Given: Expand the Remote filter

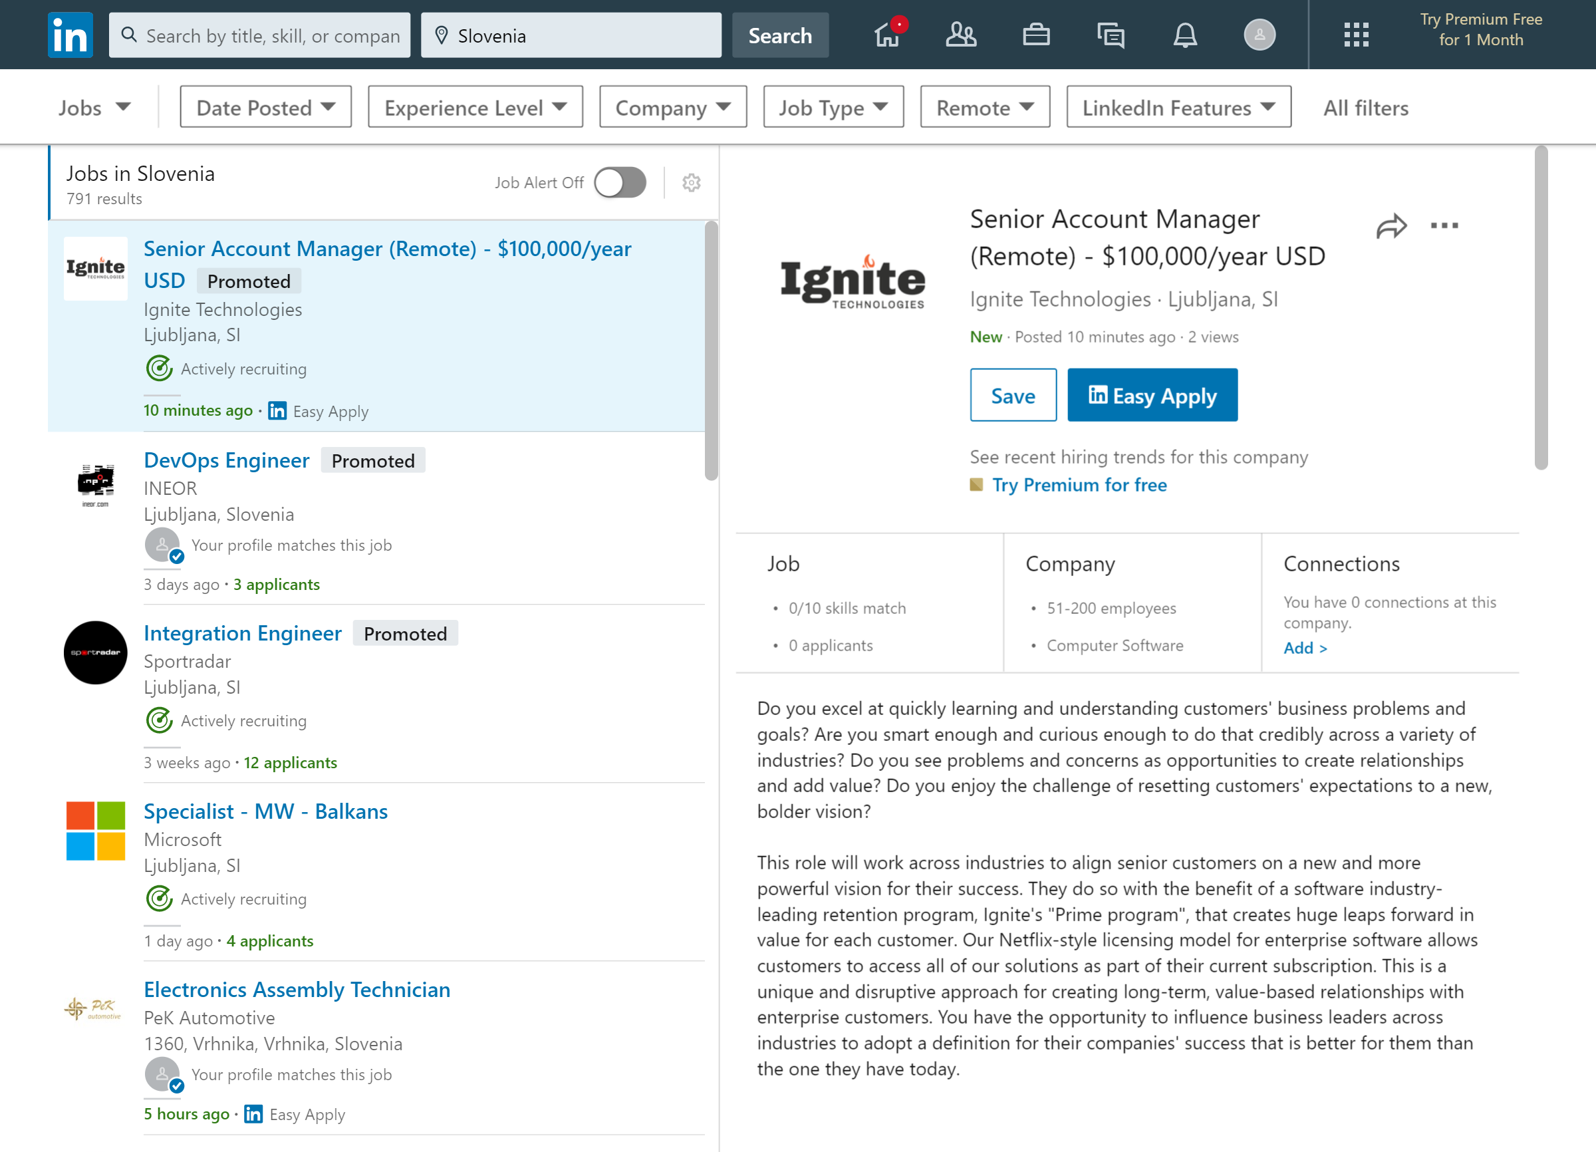Looking at the screenshot, I should pos(984,107).
